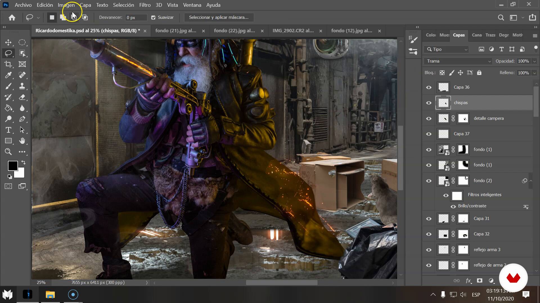Viewport: 540px width, 303px height.
Task: Hide the Capa 36 layer
Action: (429, 87)
